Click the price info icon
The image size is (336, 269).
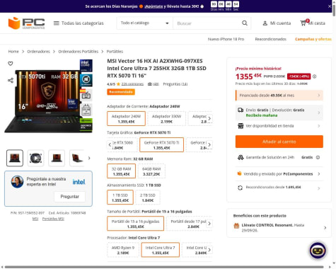click(314, 76)
